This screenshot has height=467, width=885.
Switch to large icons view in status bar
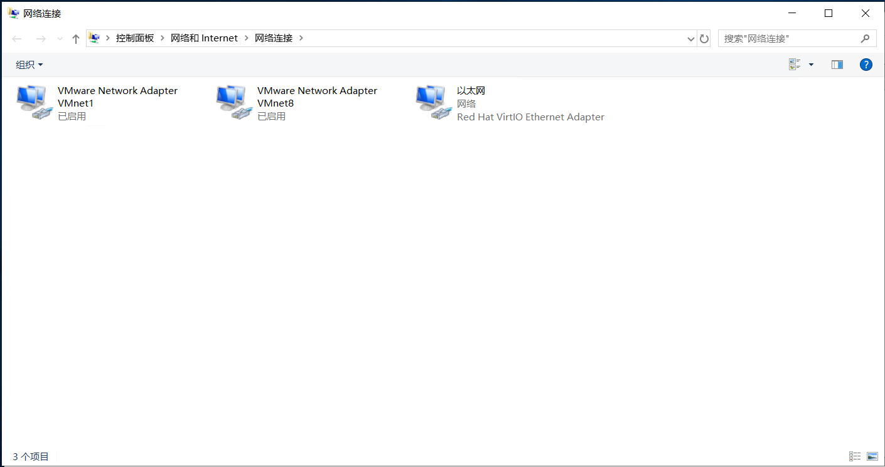(x=872, y=456)
